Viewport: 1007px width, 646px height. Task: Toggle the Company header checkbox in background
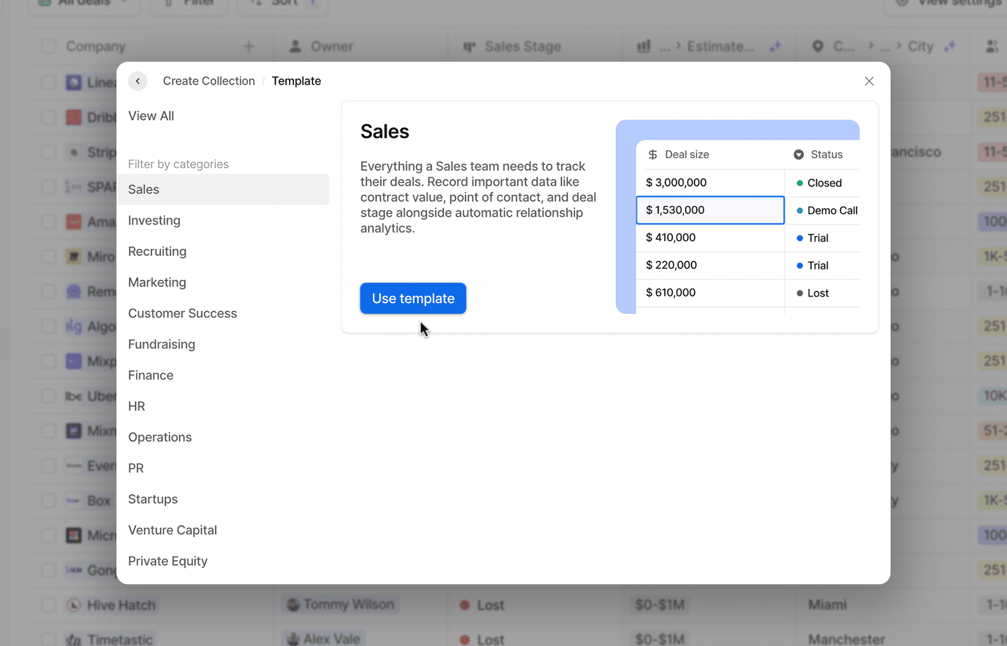pos(48,47)
